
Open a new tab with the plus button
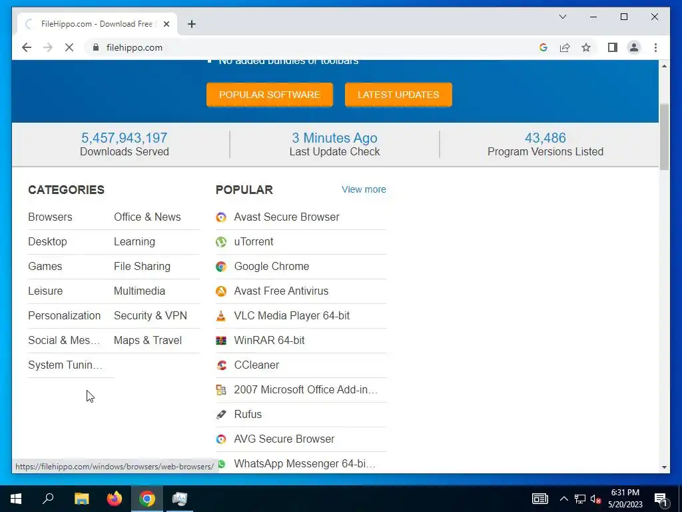tap(192, 24)
